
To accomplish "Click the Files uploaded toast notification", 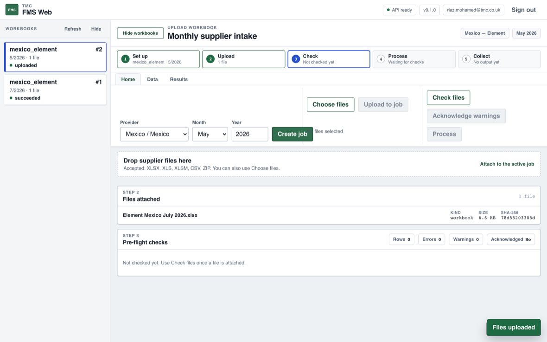I will [514, 327].
